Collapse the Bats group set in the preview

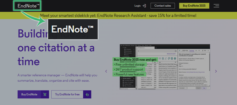tap(123, 48)
